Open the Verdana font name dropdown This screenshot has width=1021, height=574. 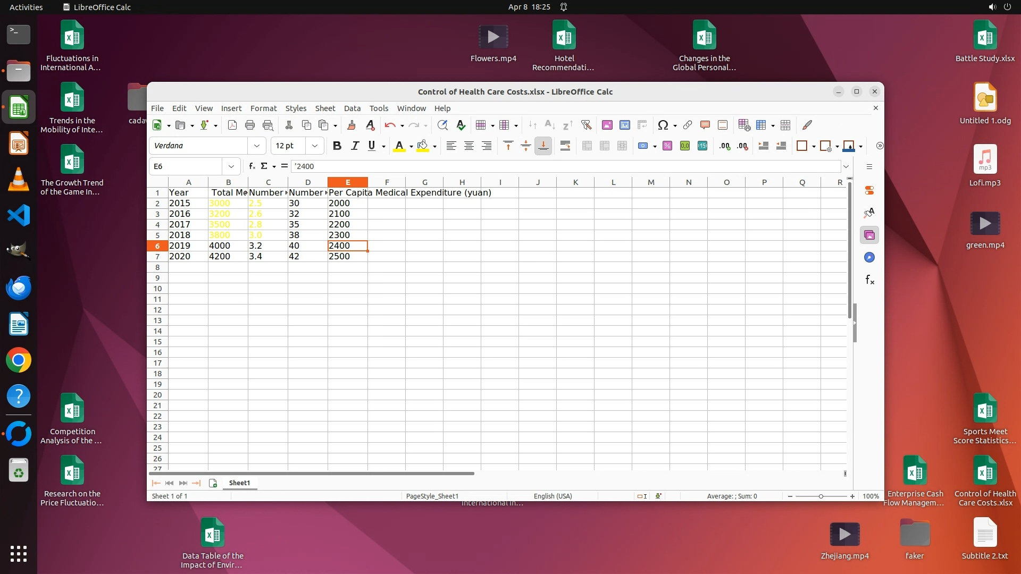tap(257, 146)
